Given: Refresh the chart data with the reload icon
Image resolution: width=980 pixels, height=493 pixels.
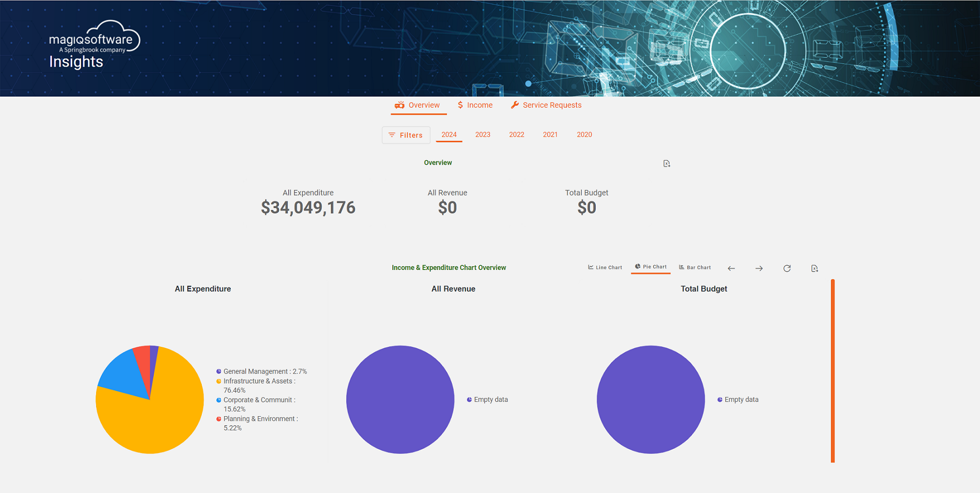Looking at the screenshot, I should pos(787,268).
